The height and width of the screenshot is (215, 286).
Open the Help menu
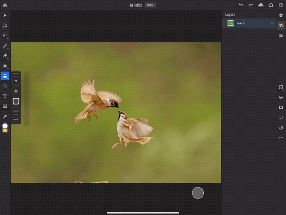[282, 5]
